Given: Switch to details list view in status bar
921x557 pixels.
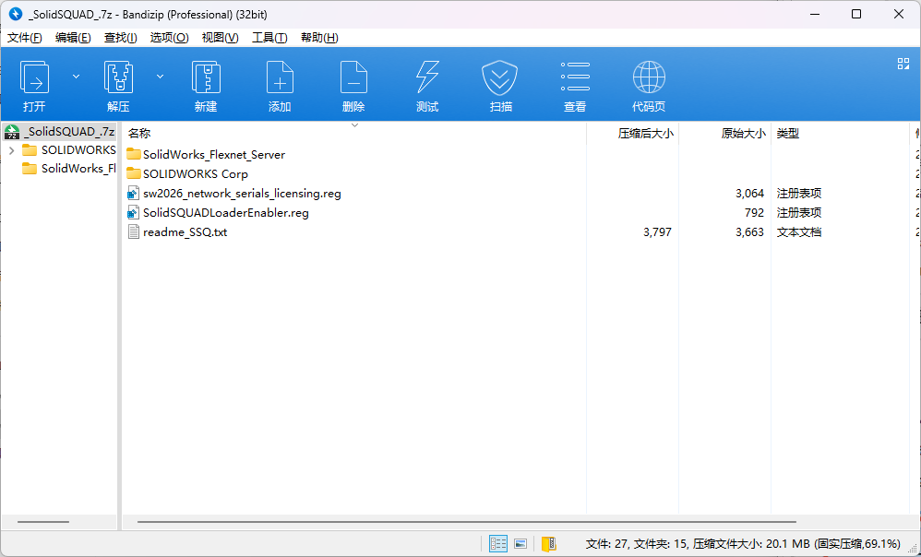Looking at the screenshot, I should (x=498, y=544).
